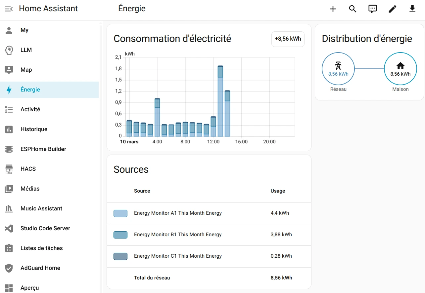The width and height of the screenshot is (425, 293).
Task: Click the Réseau grid circle
Action: pos(338,69)
